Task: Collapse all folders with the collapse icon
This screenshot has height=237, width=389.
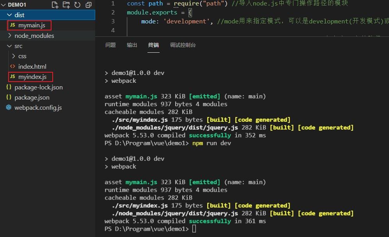Action: click(x=89, y=5)
